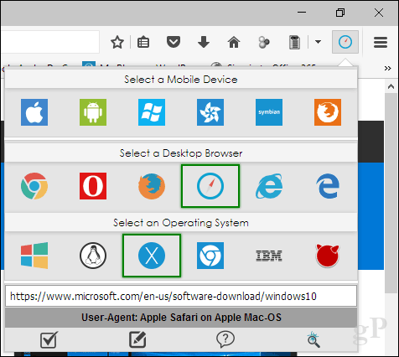399x357 pixels.
Task: Pick the Windows Phone mobile device
Action: 152,112
